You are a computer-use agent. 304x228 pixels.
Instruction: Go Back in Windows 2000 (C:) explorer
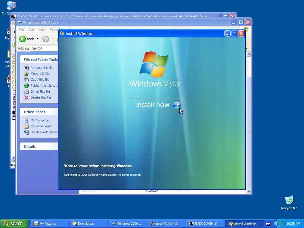pyautogui.click(x=26, y=39)
